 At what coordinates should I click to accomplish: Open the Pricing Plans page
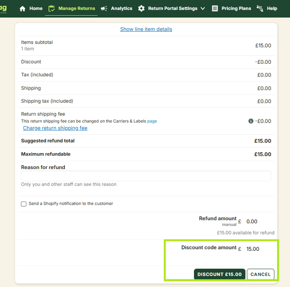pyautogui.click(x=236, y=9)
